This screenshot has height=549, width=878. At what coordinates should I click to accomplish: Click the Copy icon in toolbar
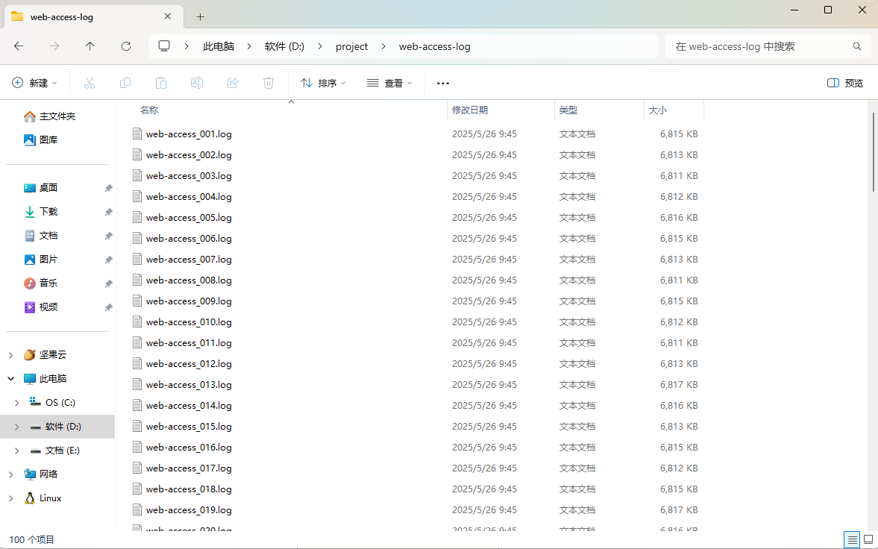pos(125,83)
